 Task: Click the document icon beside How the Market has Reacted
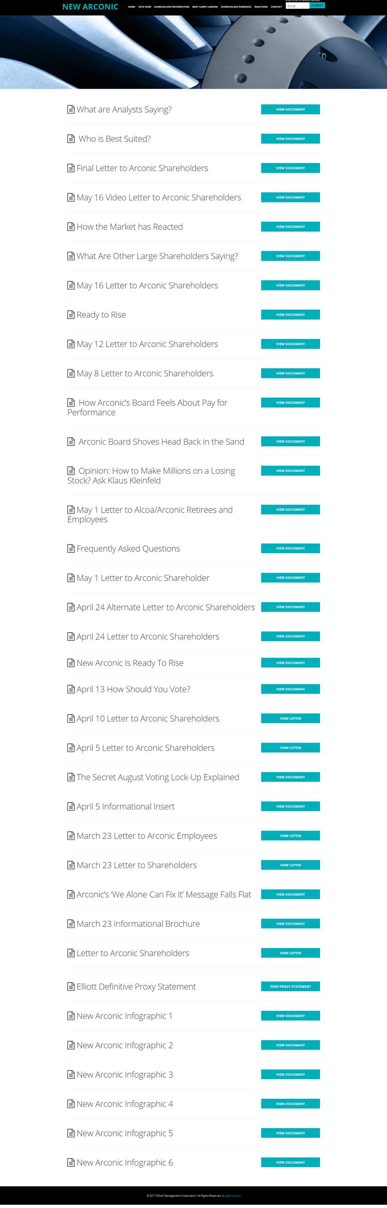71,227
